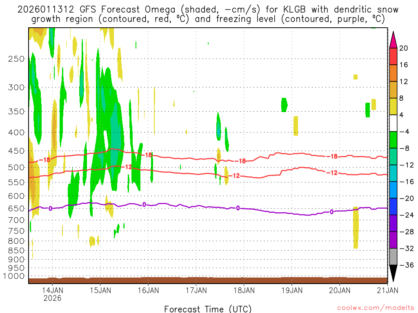Screen dimensions: 418x313
Task: Click the 19JAN time axis label
Action: [x=292, y=290]
